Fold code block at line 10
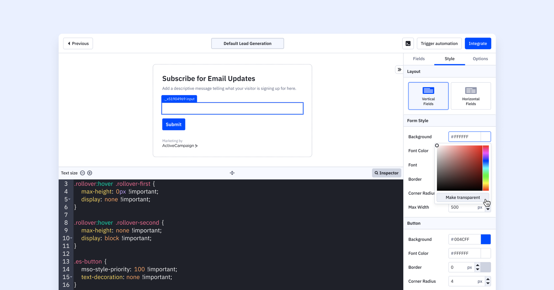 click(71, 238)
